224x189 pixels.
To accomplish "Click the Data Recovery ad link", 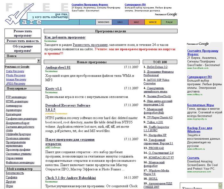I will [x=15, y=71].
